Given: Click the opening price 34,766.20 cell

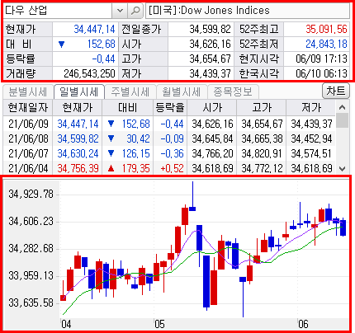Looking at the screenshot, I should point(212,153).
